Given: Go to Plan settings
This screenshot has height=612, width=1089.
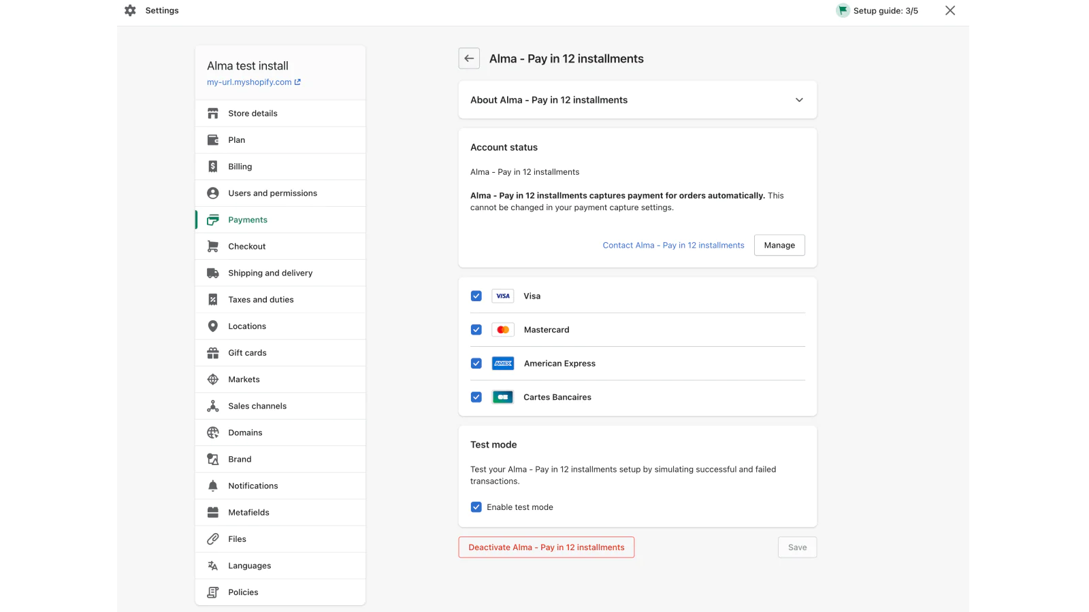Looking at the screenshot, I should (x=280, y=140).
